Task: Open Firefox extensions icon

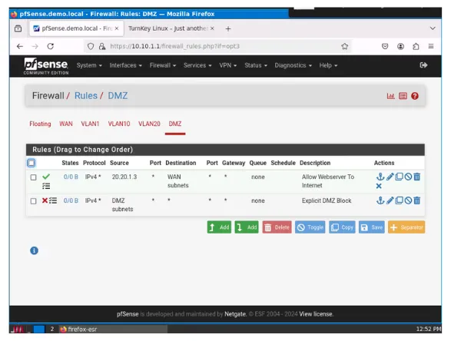Action: coord(416,46)
